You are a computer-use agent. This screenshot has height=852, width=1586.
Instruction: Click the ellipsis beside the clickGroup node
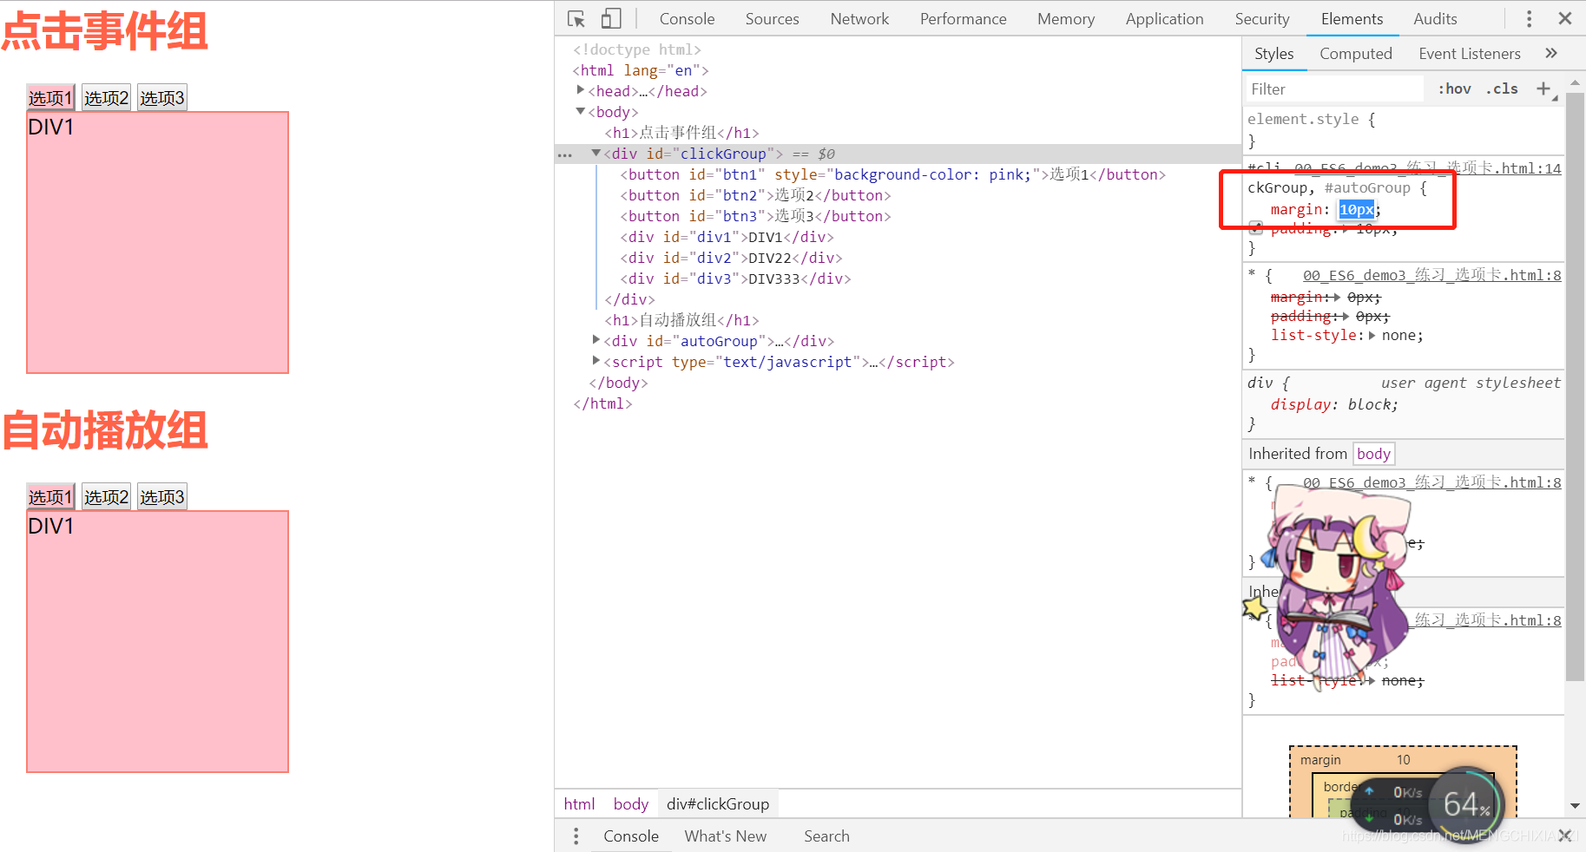click(565, 154)
